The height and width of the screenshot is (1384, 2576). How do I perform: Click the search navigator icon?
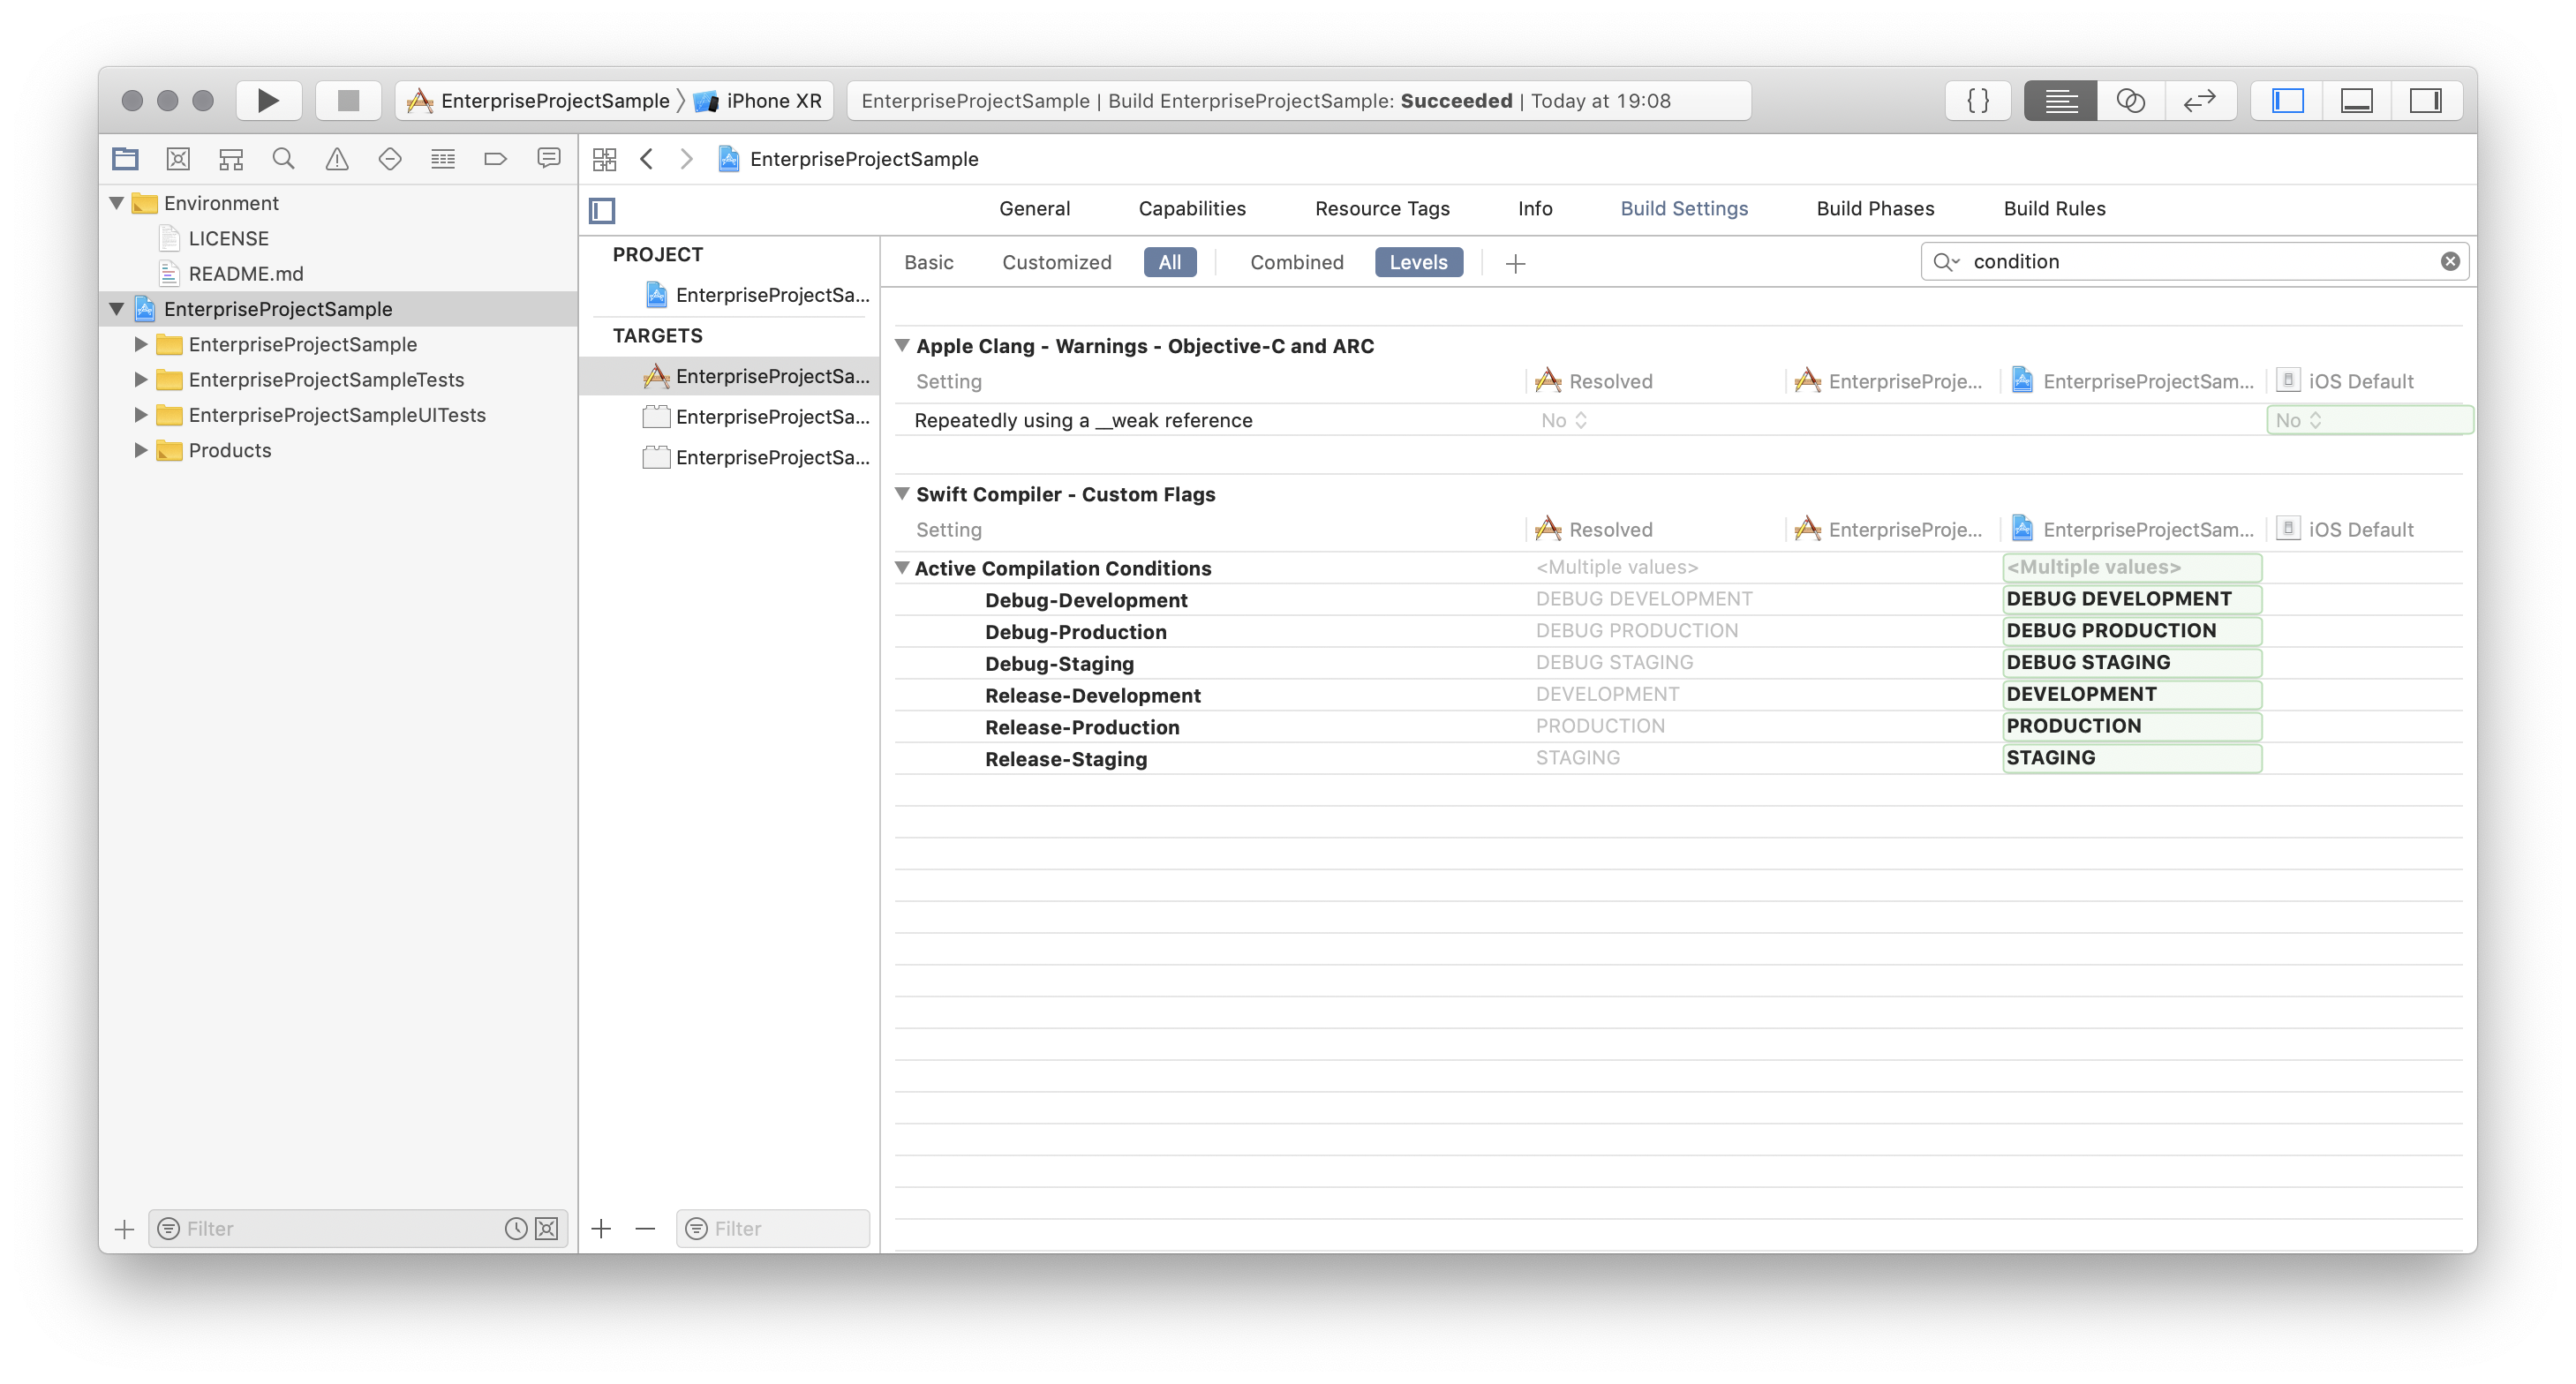(282, 159)
